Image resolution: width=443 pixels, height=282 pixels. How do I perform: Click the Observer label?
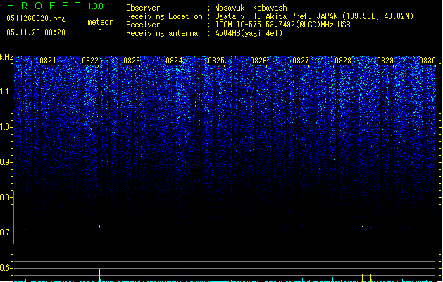(x=143, y=8)
